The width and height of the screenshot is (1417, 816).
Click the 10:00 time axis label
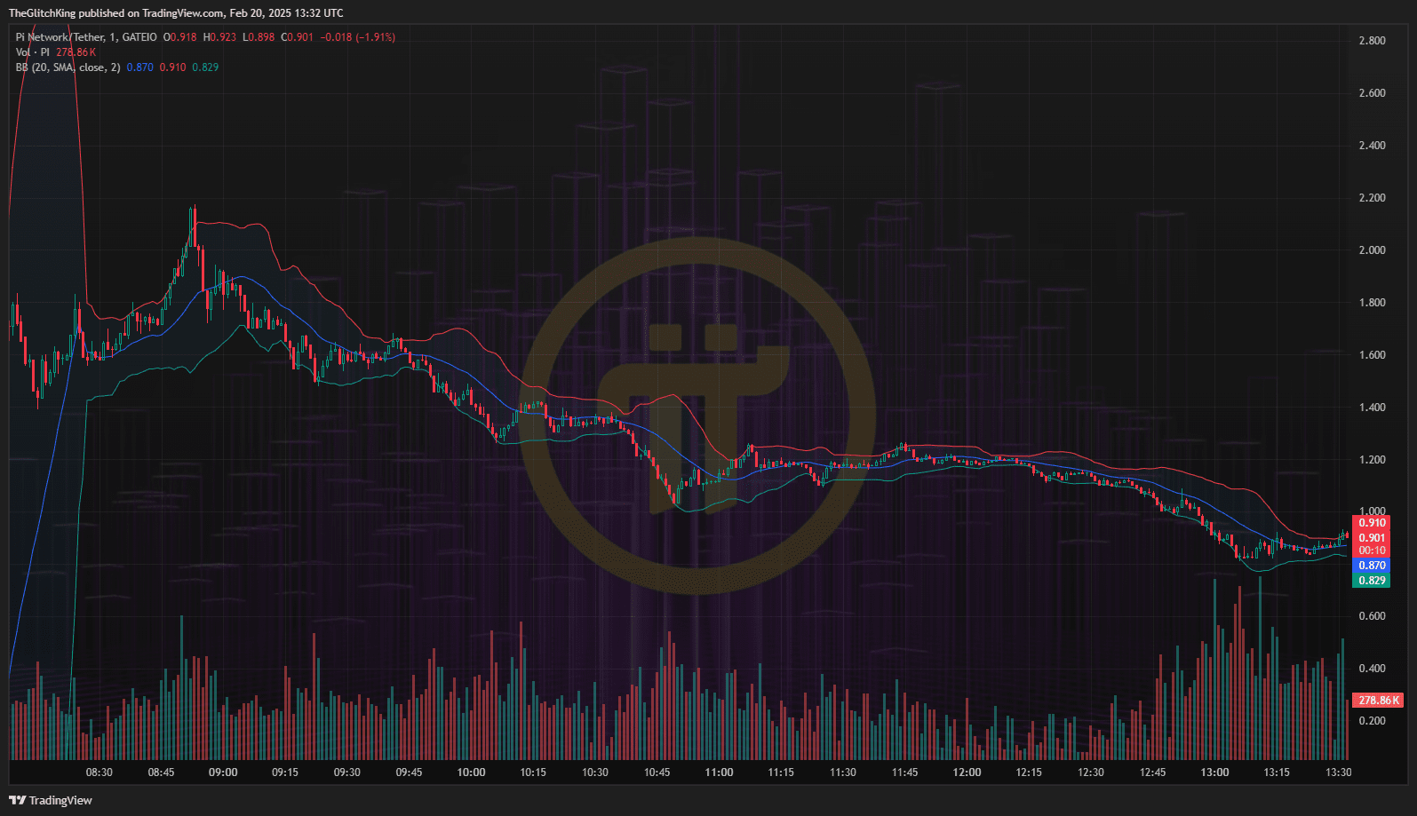[x=471, y=772]
